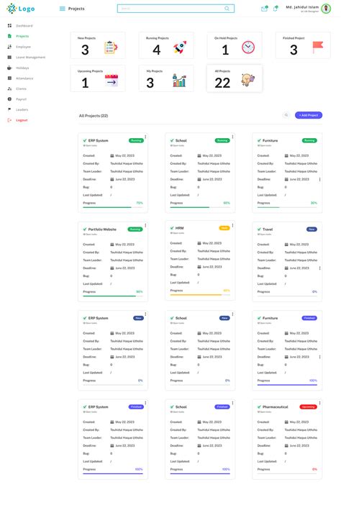The image size is (341, 505).
Task: Toggle the check mark beside Travel title
Action: (x=259, y=229)
